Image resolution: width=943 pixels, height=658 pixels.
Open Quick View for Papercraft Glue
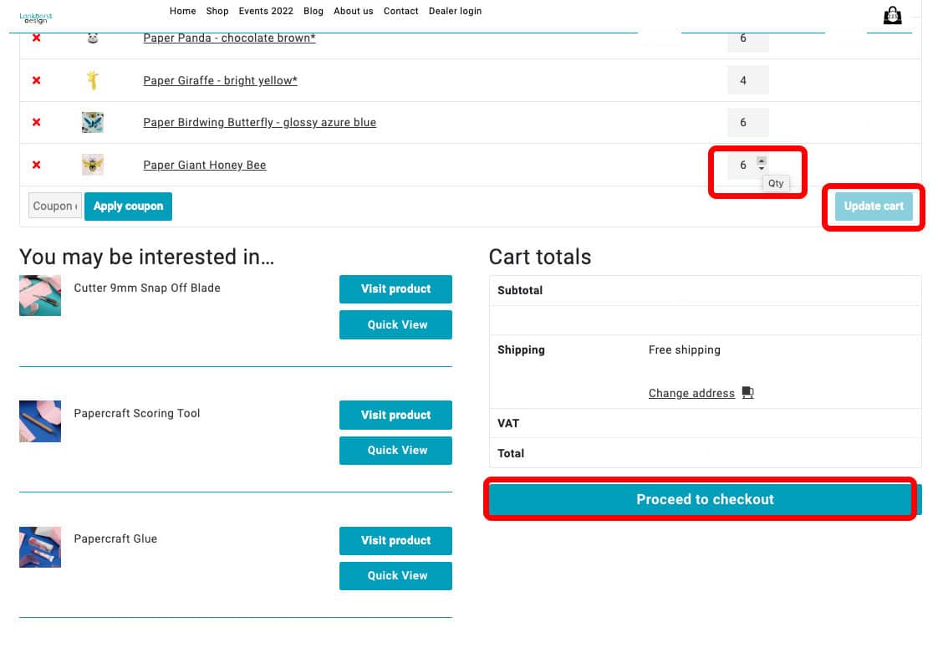click(395, 575)
